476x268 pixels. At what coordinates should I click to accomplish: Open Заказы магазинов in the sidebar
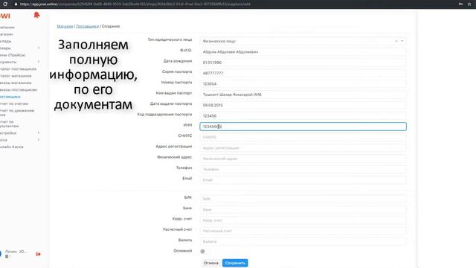point(16,83)
